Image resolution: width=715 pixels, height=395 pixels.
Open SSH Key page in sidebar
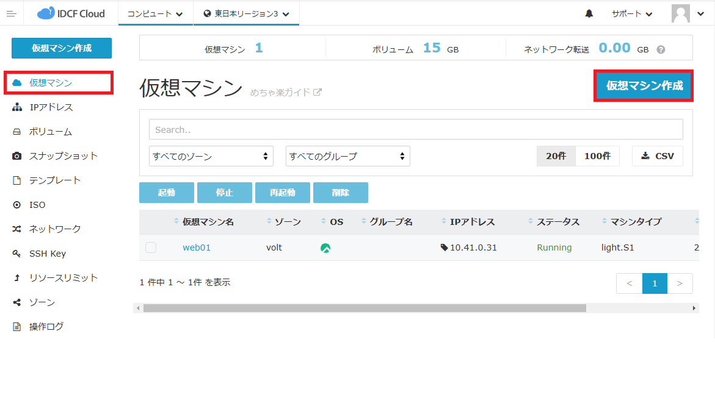tap(47, 254)
